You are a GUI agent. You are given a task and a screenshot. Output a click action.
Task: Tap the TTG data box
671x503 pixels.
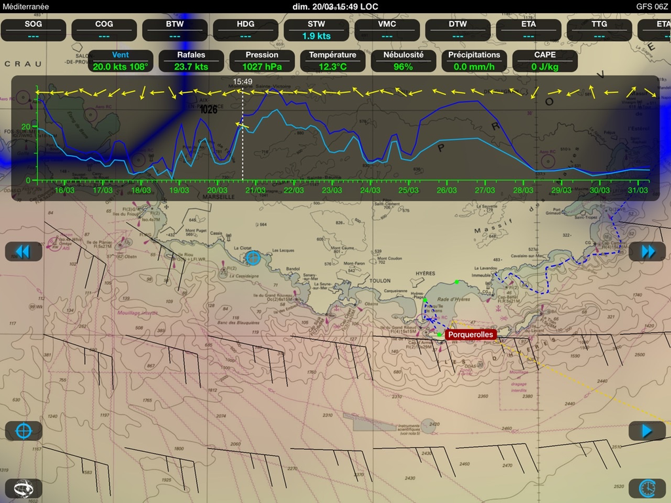(x=599, y=30)
